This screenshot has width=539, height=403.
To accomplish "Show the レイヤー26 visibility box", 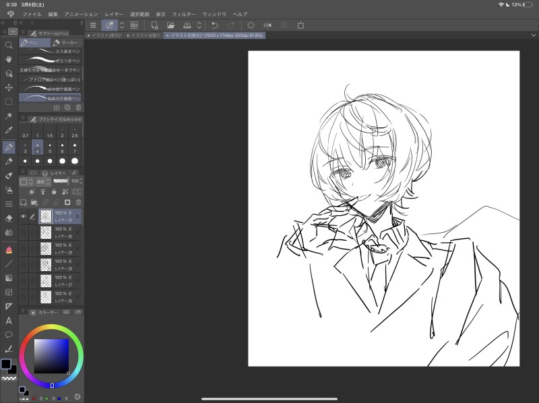I will click(24, 297).
